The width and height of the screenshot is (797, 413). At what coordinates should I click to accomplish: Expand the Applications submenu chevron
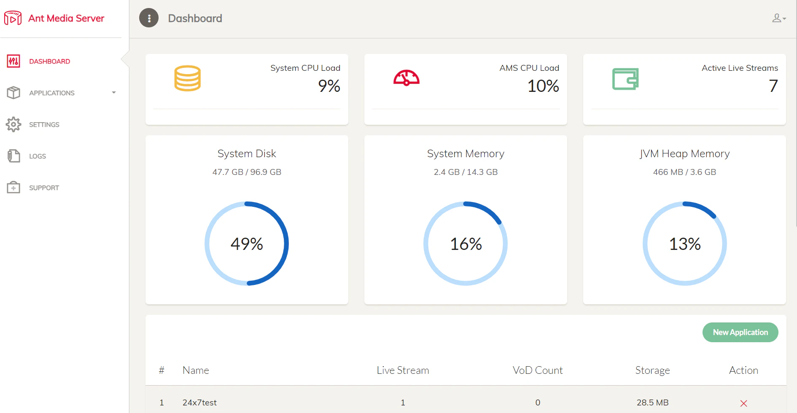pos(113,93)
